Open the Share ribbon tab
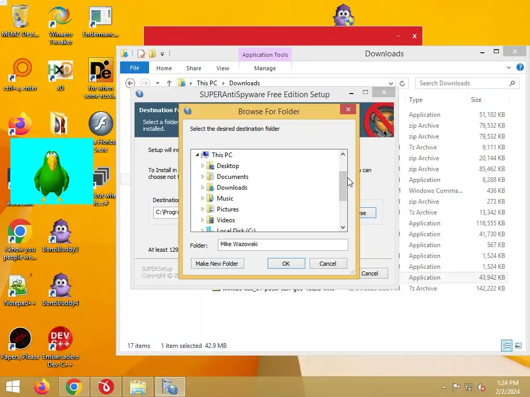 194,68
